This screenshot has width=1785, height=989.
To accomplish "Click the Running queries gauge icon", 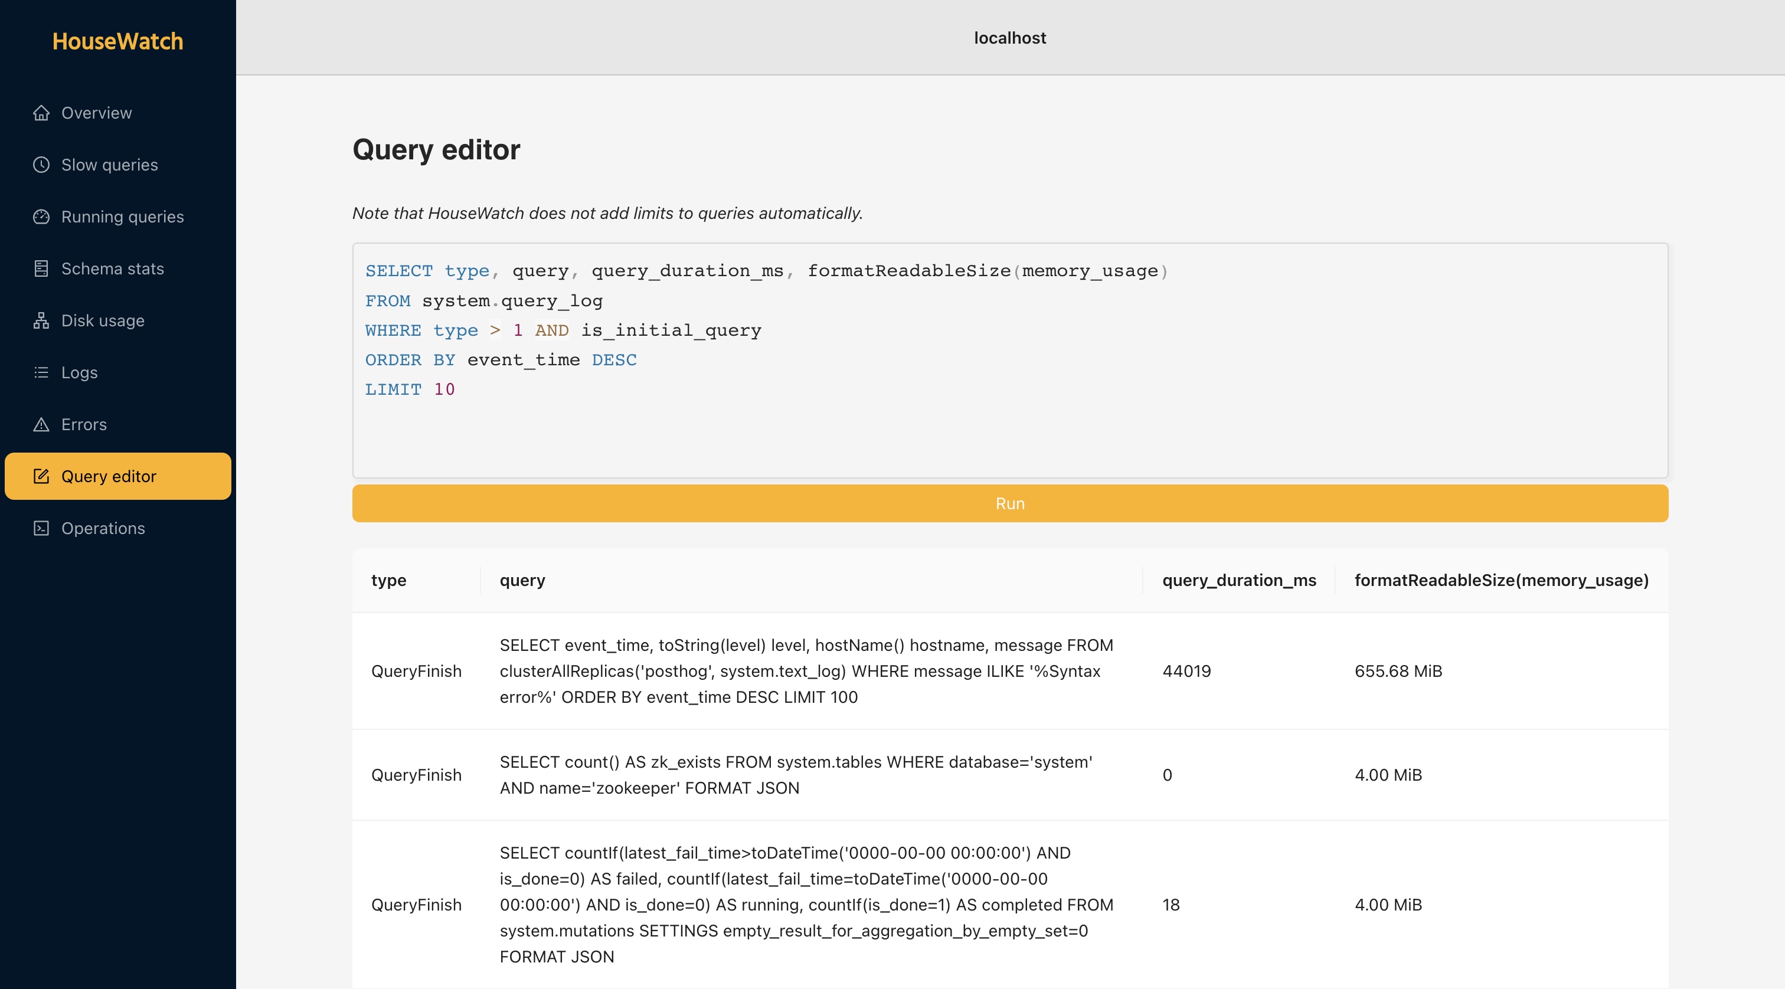I will pyautogui.click(x=41, y=217).
